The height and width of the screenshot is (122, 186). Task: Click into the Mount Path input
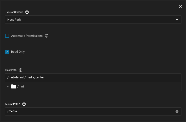(x=88, y=111)
